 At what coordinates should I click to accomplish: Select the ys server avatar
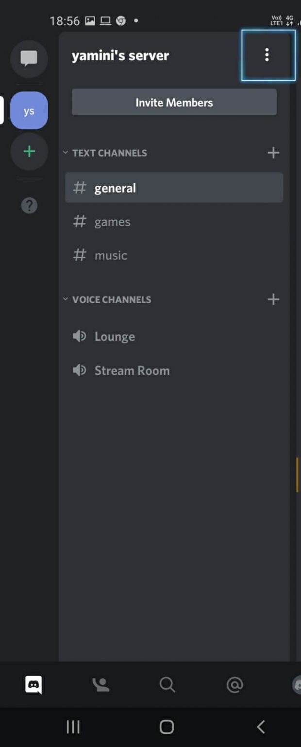click(x=29, y=110)
